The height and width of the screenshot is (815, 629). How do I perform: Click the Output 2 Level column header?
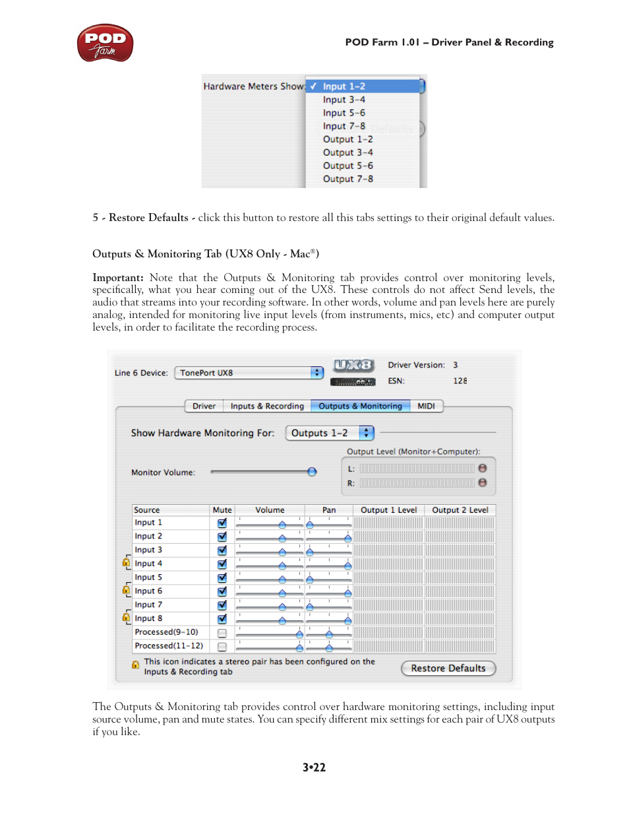coord(460,509)
